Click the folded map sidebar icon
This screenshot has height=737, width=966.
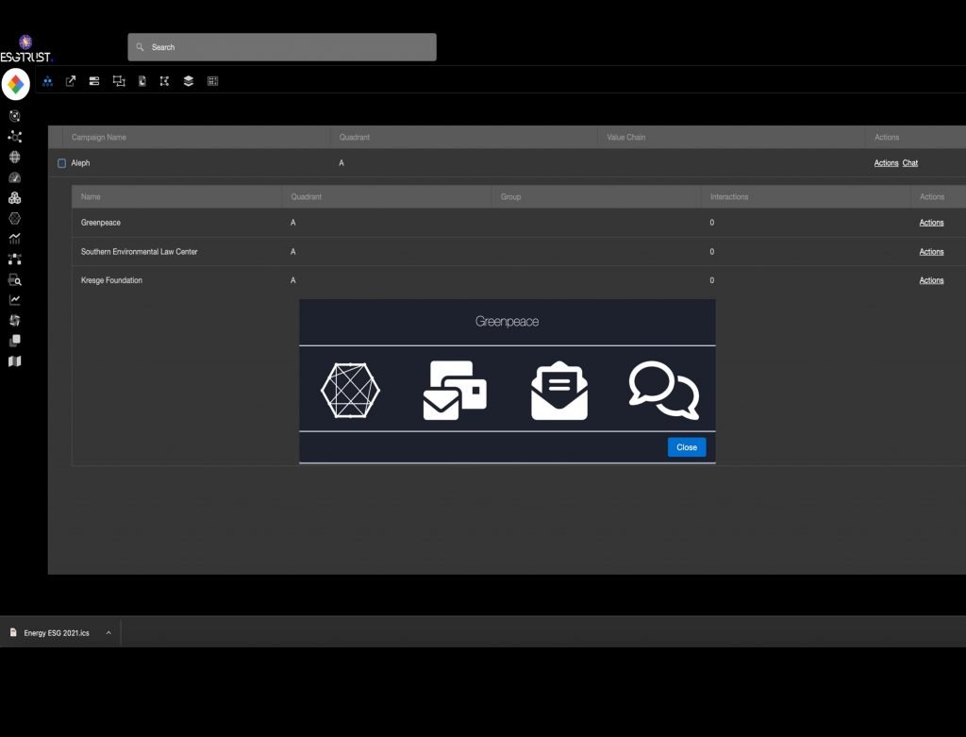(x=15, y=361)
